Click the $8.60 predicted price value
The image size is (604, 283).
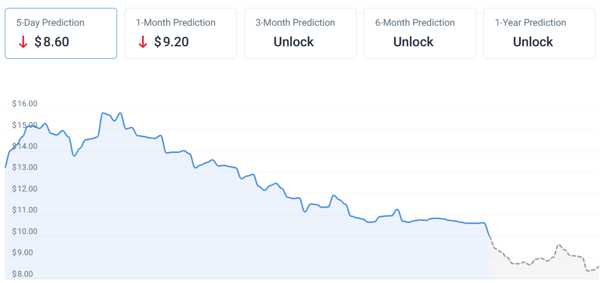[52, 42]
